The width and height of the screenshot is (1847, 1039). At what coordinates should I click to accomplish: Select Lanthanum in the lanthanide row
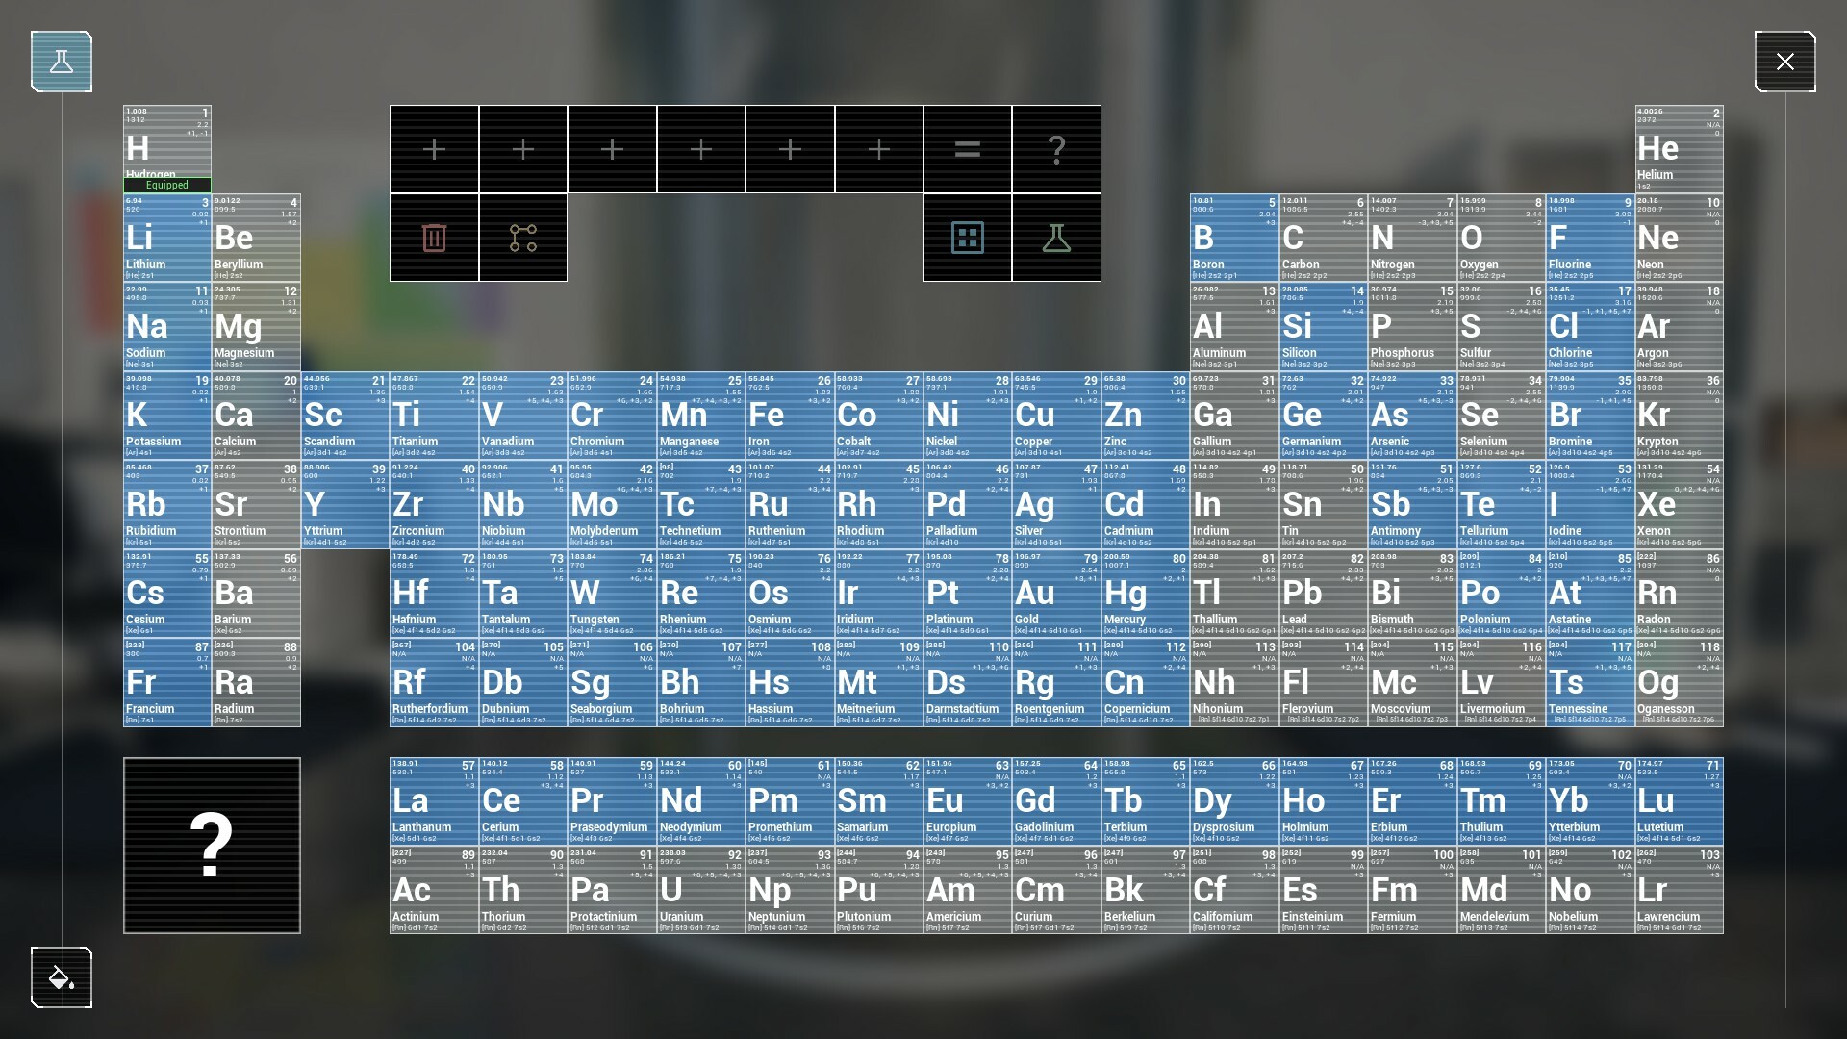coord(433,798)
